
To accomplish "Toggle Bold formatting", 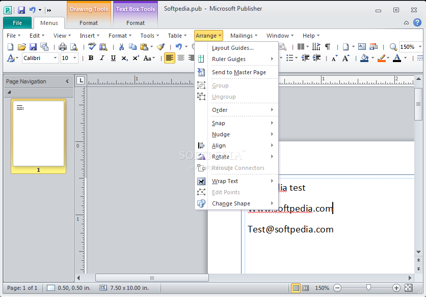I will [x=91, y=58].
